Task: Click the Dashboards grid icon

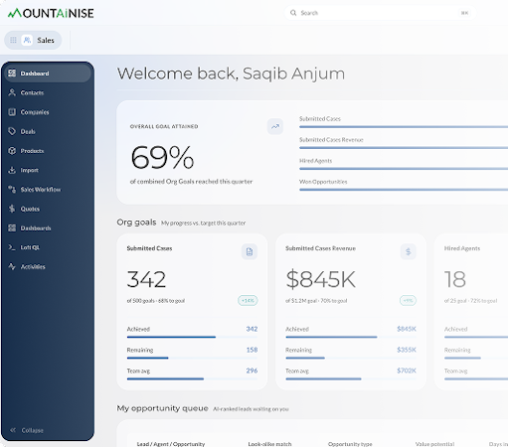Action: 12,227
